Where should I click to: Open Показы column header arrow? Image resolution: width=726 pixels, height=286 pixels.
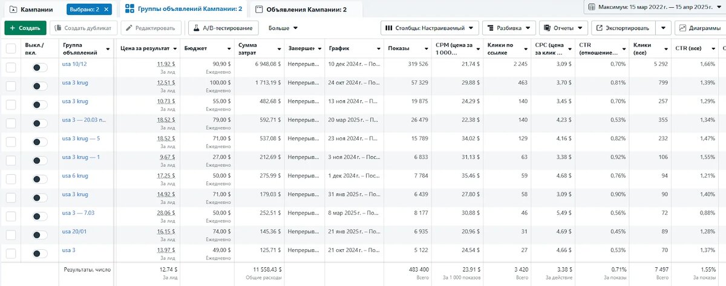(427, 49)
